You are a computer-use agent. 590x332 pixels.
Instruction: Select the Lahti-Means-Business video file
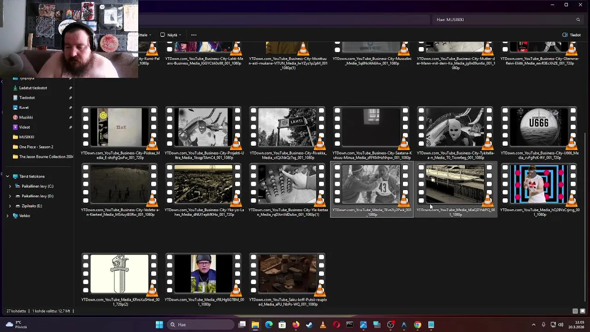[x=204, y=54]
